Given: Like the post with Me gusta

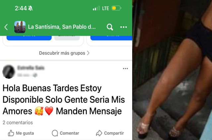Looking at the screenshot, I should (21, 133).
